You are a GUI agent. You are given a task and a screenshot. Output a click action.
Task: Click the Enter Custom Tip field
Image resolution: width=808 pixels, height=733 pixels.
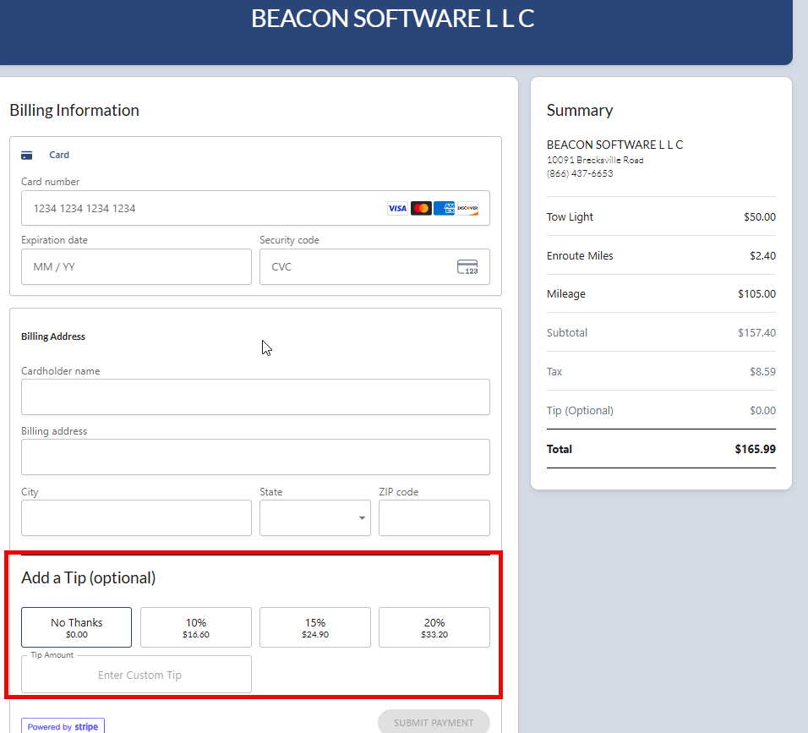pos(136,675)
